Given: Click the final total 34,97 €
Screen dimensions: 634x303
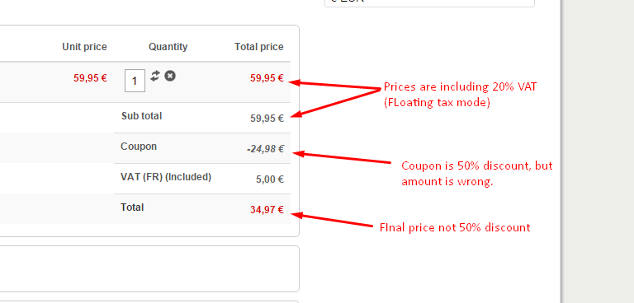Looking at the screenshot, I should [x=267, y=210].
